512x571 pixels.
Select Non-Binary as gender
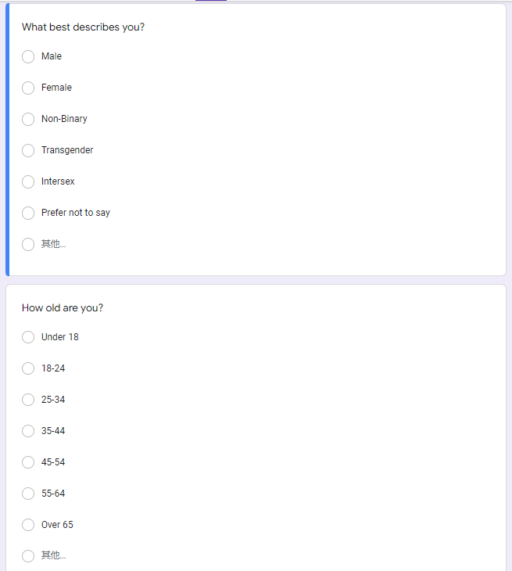(28, 119)
